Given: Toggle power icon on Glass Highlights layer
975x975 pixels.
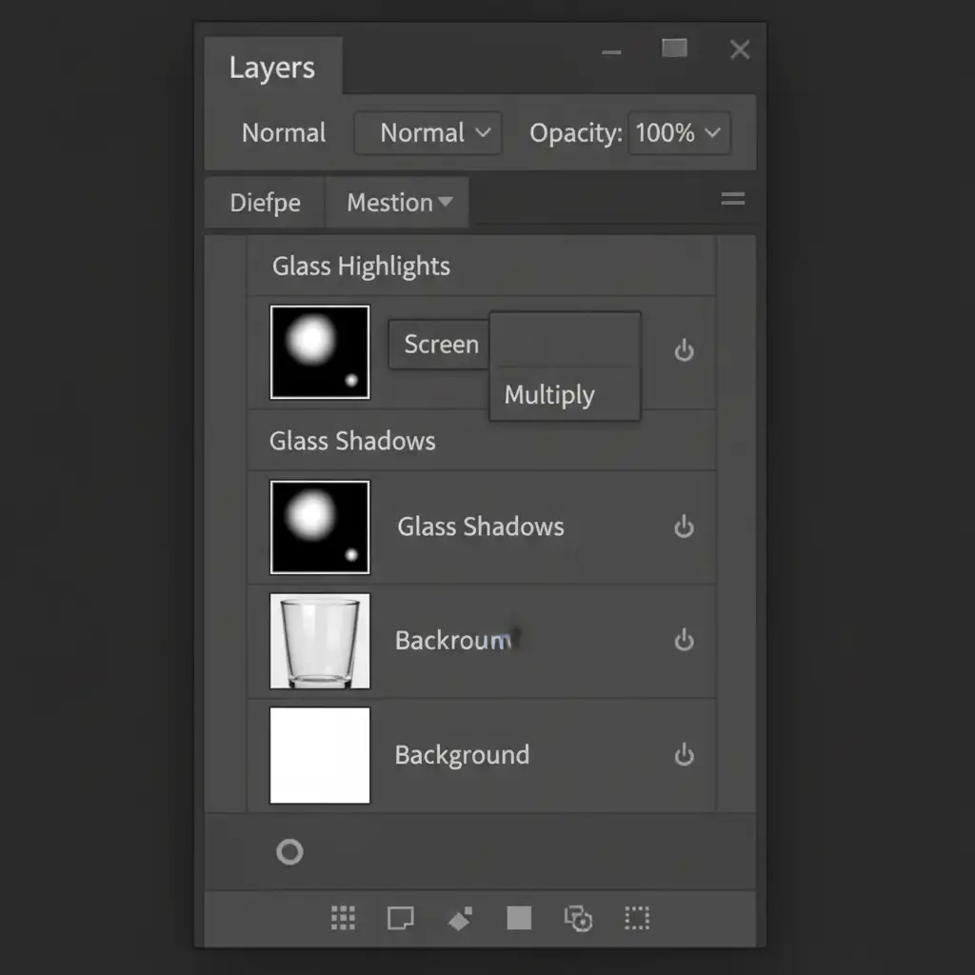Looking at the screenshot, I should (684, 351).
